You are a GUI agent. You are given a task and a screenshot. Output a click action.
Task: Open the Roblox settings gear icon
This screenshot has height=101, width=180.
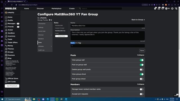coord(172,8)
